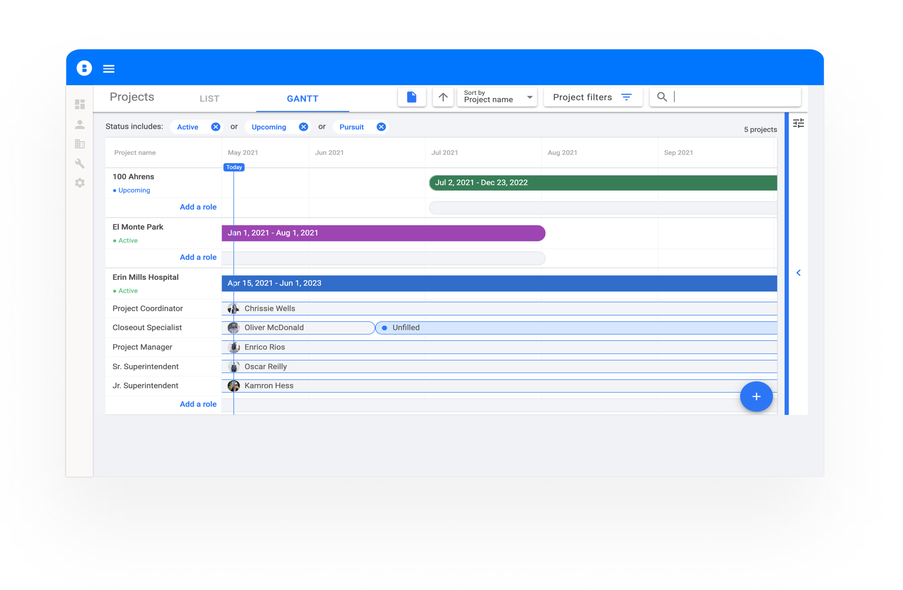This screenshot has height=590, width=903.
Task: Switch to the GANTT tab
Action: click(302, 98)
